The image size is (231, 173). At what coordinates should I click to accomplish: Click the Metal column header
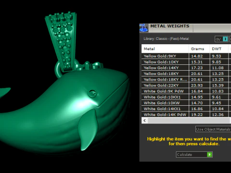point(165,49)
